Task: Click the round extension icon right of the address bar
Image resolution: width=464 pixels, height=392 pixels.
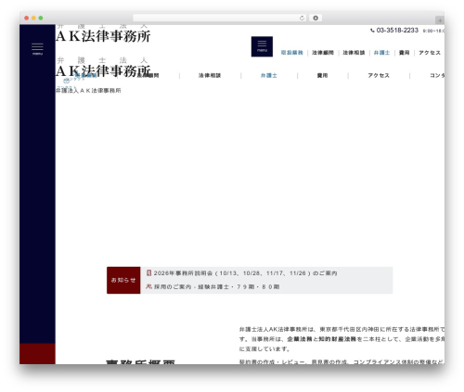Action: pos(316,19)
